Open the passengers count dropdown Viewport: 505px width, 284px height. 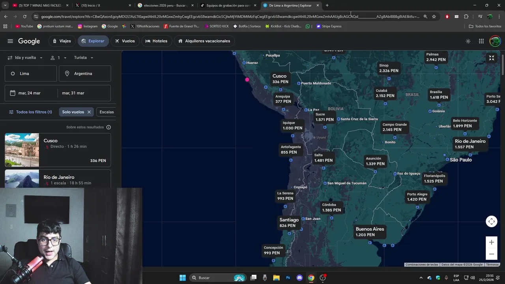[58, 58]
